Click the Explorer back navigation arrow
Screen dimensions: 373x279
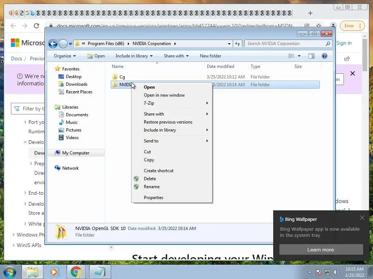pos(53,44)
